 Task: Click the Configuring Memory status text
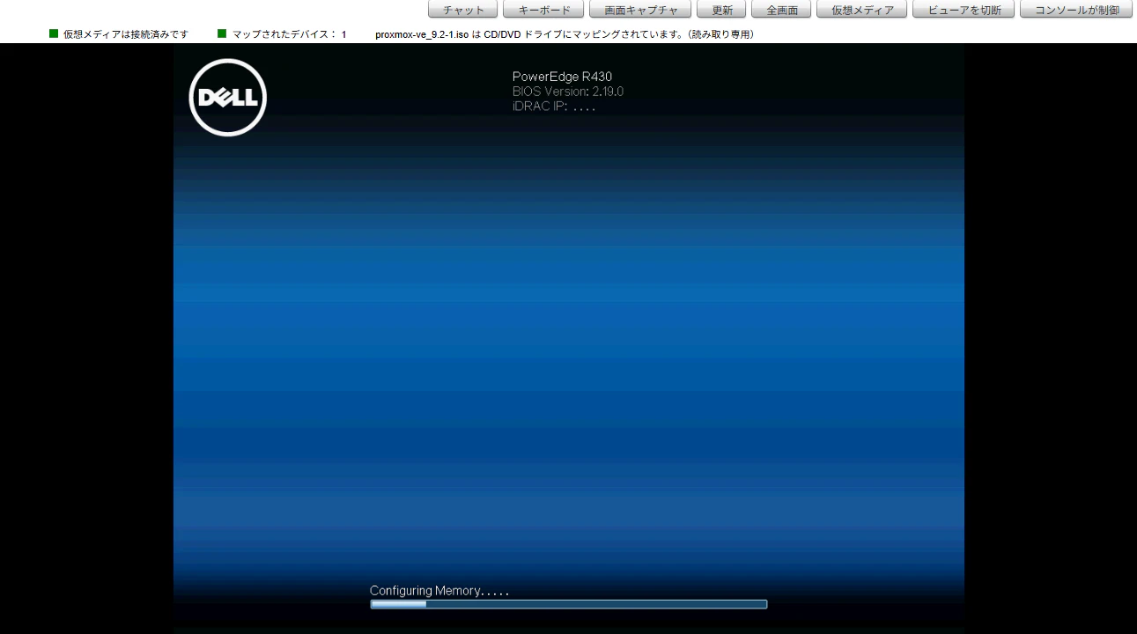click(x=439, y=591)
